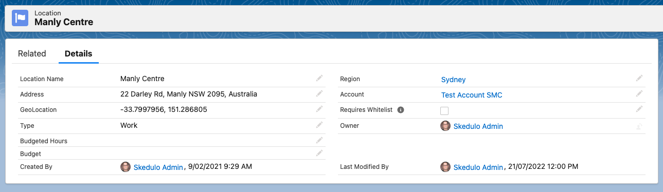Edit GeoLocation field via pencil icon
663x192 pixels.
(319, 109)
